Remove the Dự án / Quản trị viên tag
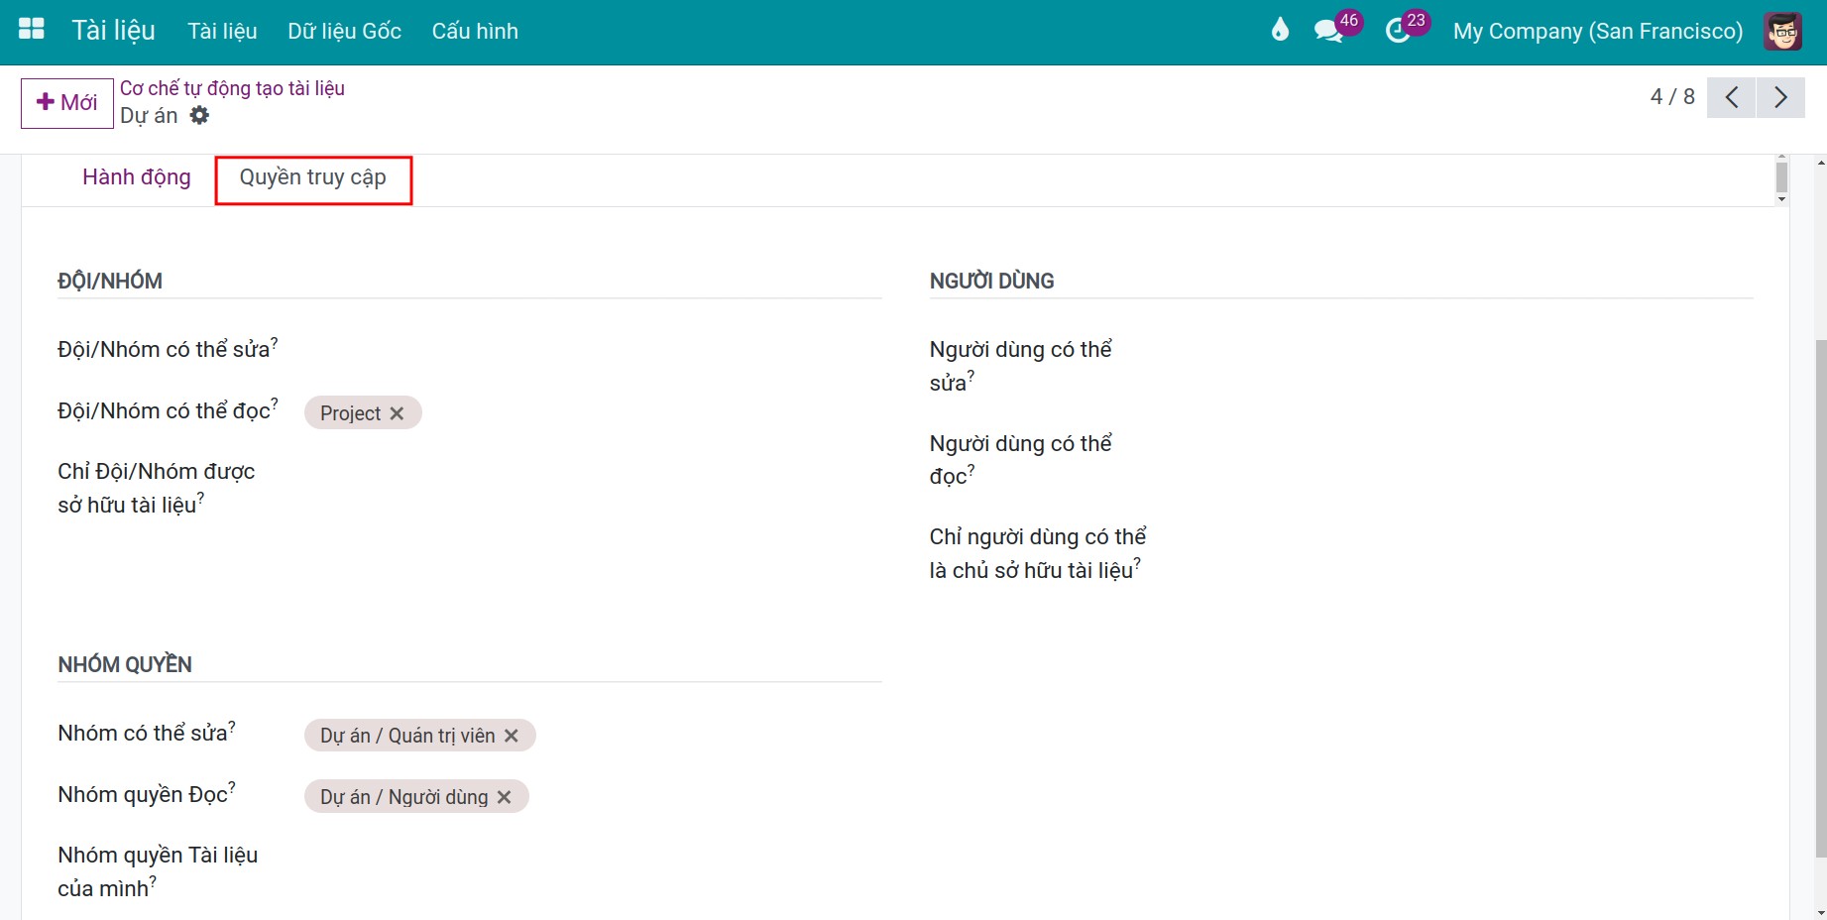 click(512, 736)
